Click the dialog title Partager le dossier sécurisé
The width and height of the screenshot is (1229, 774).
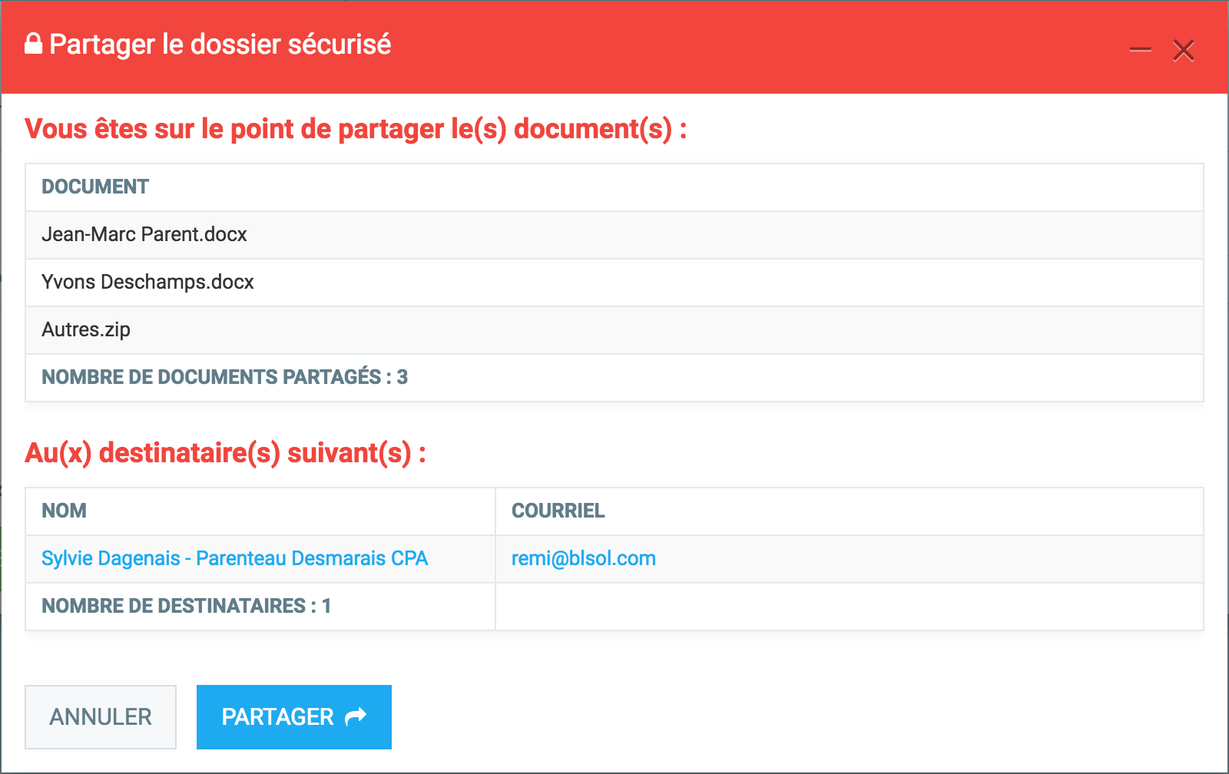click(x=220, y=45)
